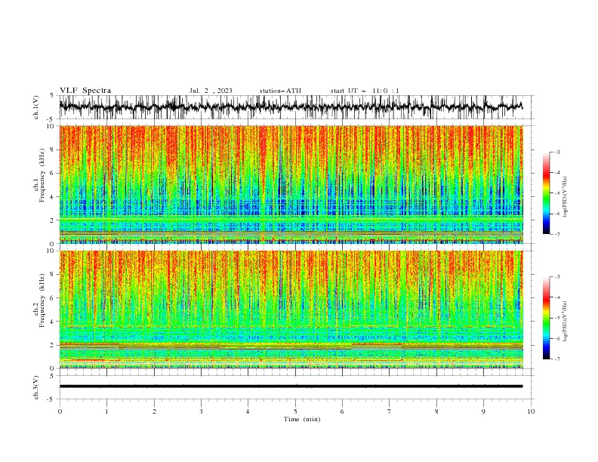Click the ch.2 'Frequency (kHz)' axis label
This screenshot has width=598, height=462.
click(42, 300)
